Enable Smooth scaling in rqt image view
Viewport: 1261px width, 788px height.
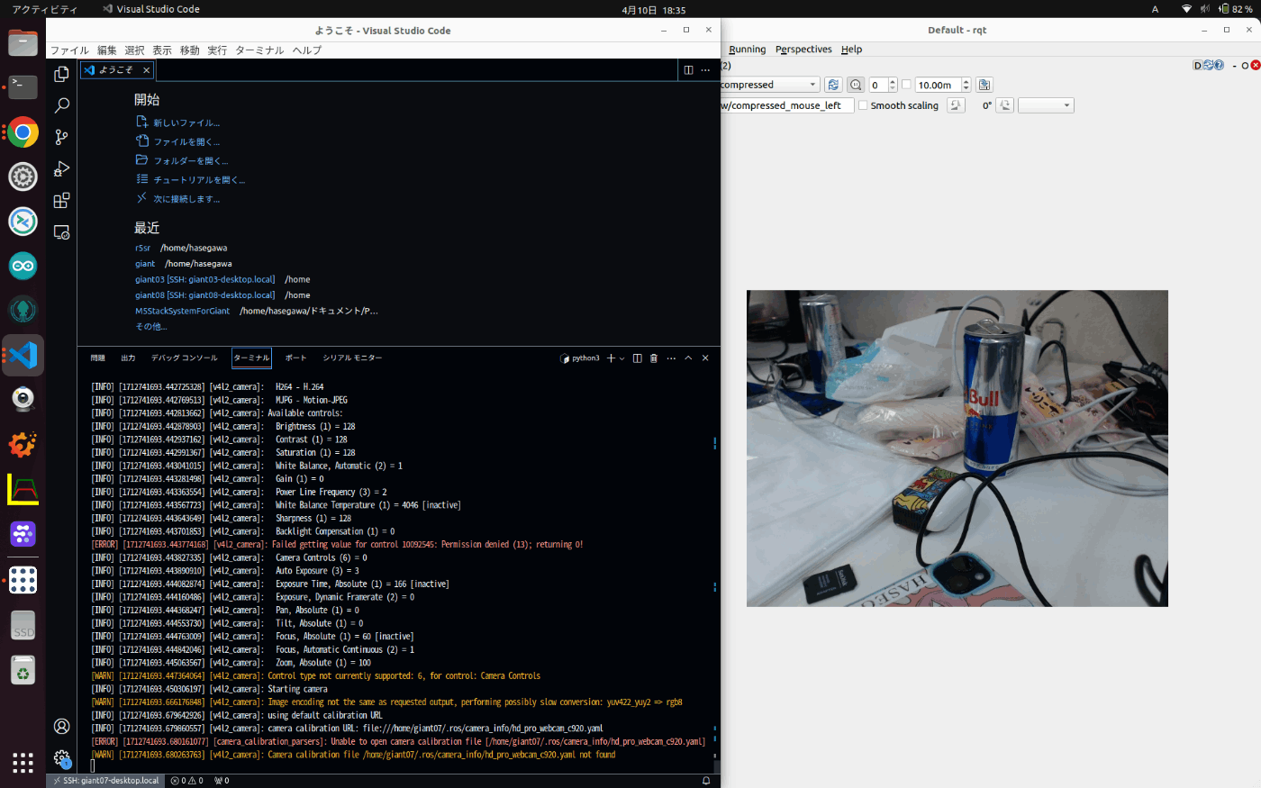pos(863,105)
